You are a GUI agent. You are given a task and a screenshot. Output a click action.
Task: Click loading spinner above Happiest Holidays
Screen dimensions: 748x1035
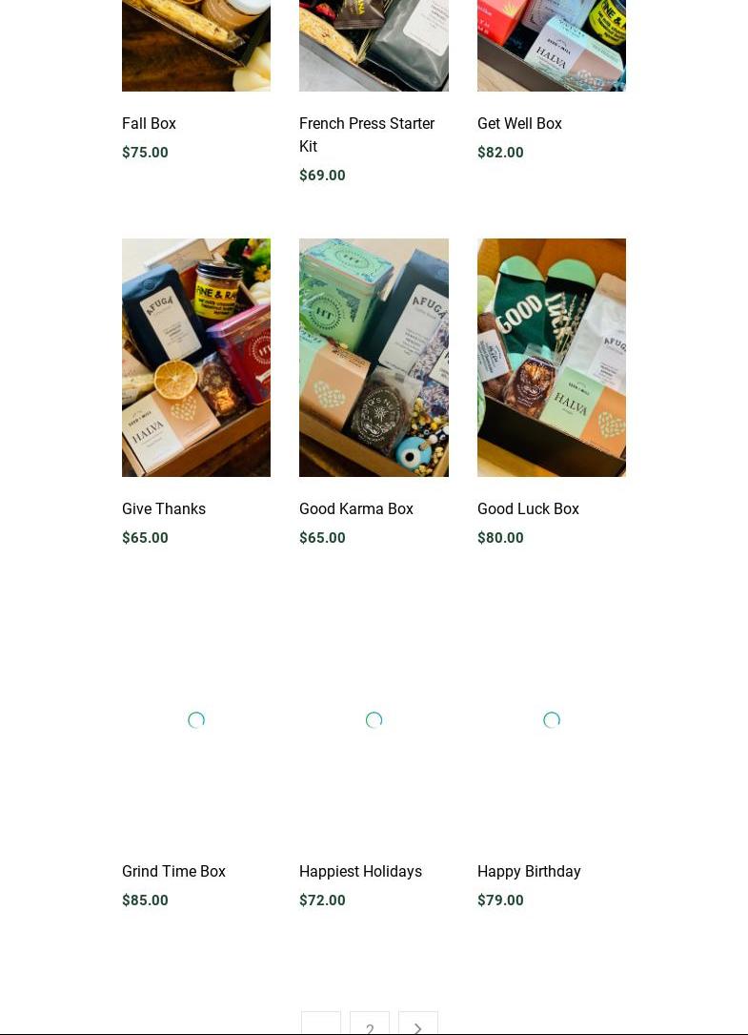(374, 720)
